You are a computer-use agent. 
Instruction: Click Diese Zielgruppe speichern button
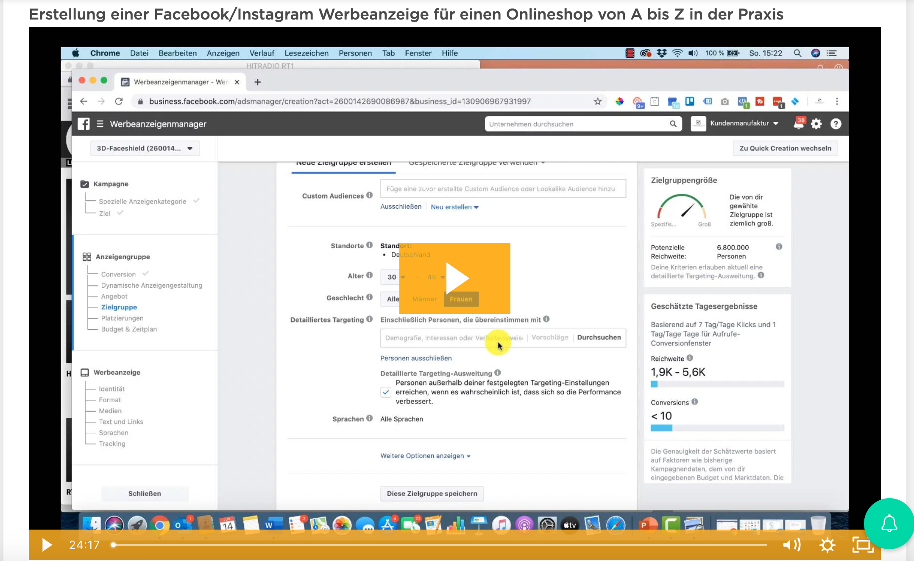click(432, 494)
